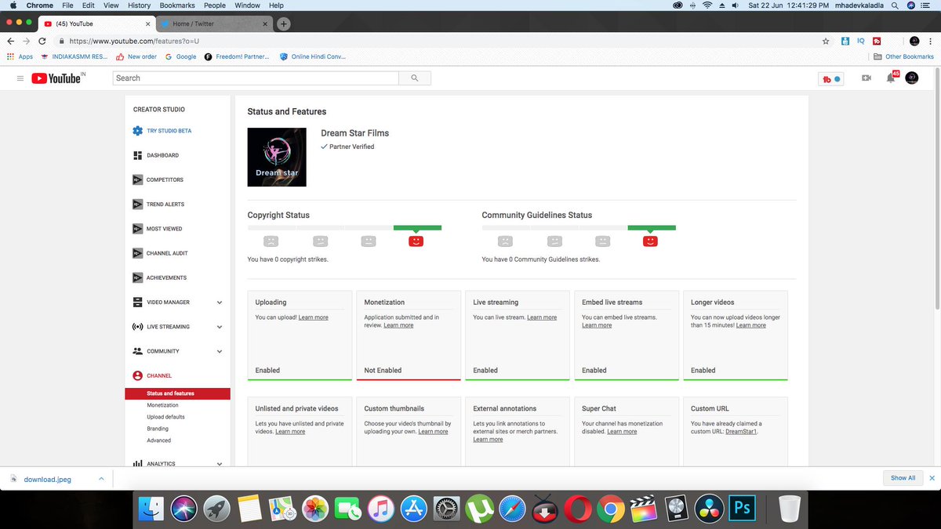Image resolution: width=941 pixels, height=529 pixels.
Task: Open a new Chrome tab
Action: (284, 24)
